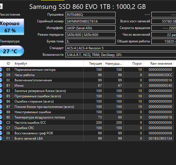Click the status orb for Переназначенные сектора
The width and height of the screenshot is (176, 165).
click(x=1, y=70)
